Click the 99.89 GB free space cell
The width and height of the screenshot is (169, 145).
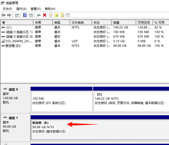click(x=144, y=46)
